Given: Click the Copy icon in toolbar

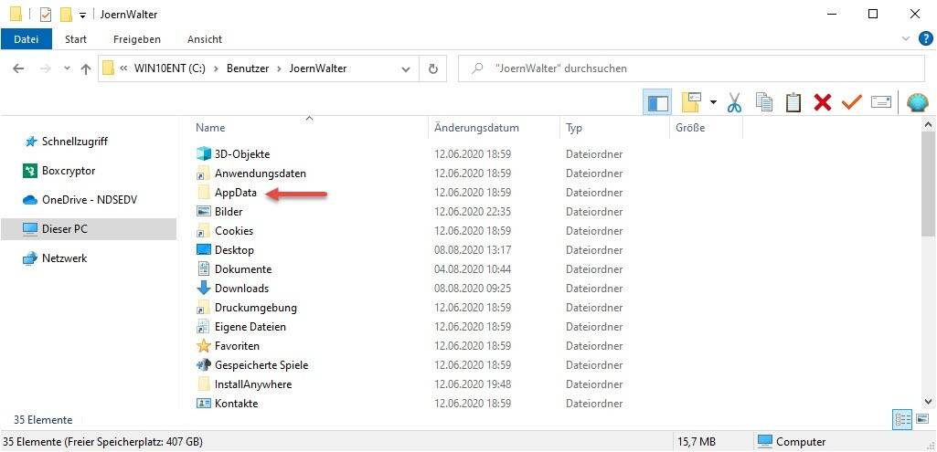Looking at the screenshot, I should pos(764,102).
